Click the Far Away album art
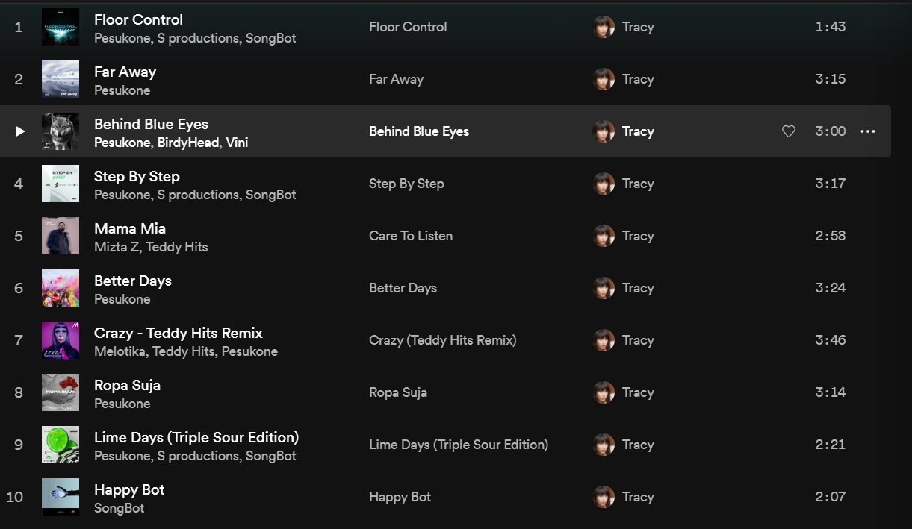912x529 pixels. tap(61, 79)
